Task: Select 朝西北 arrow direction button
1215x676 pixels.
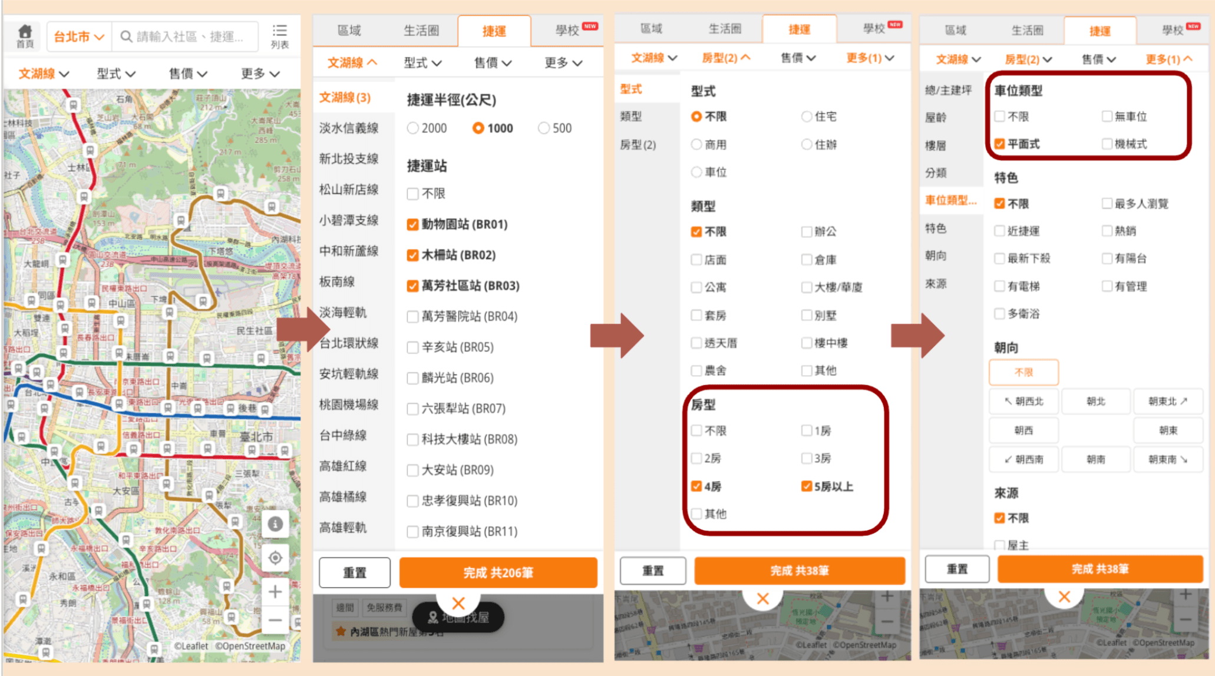Action: click(x=1023, y=401)
